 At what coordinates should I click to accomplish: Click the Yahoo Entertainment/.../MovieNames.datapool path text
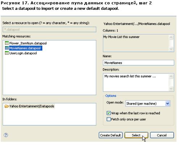[137, 24]
